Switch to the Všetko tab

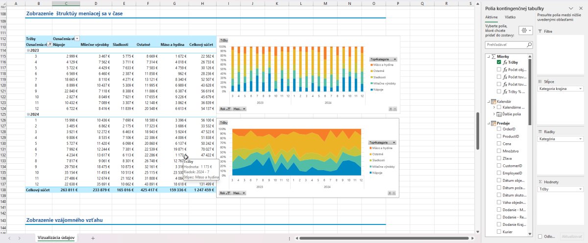510,17
